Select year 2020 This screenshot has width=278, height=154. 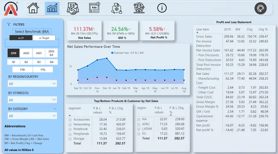(x=26, y=53)
